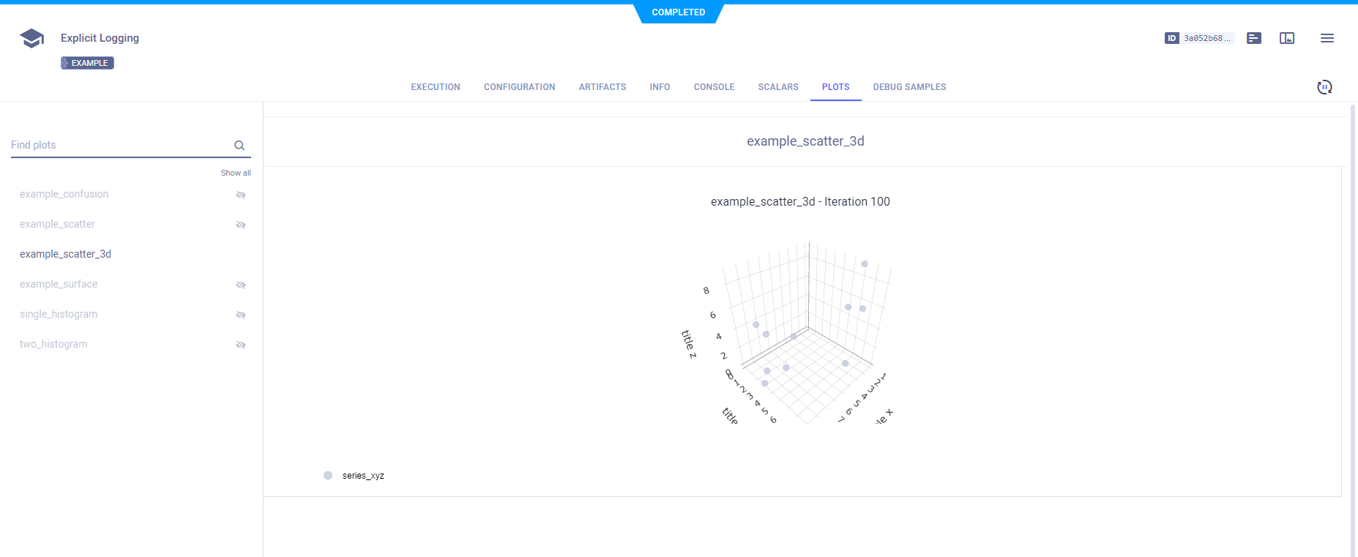Click the magnifier icon in Find plots
Screen dimensions: 1358x557
239,146
